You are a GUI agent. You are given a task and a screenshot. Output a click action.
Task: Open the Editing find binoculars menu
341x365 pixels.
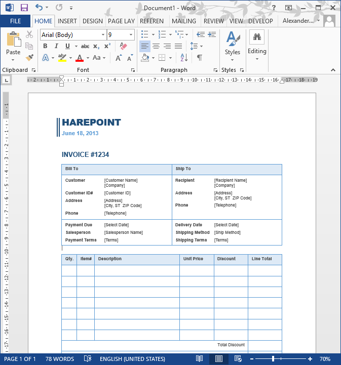pos(257,45)
